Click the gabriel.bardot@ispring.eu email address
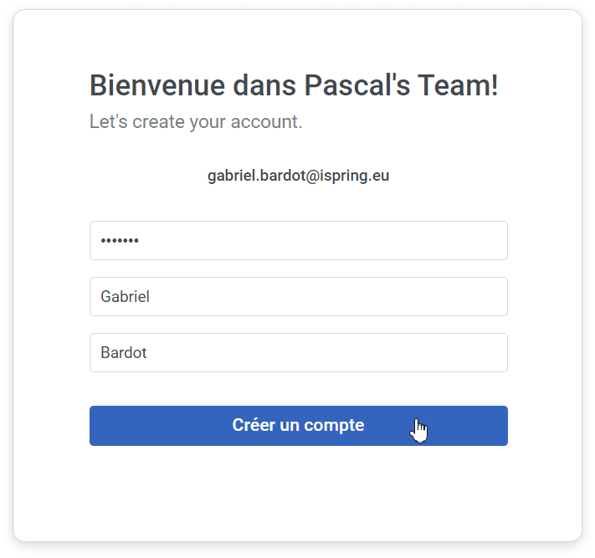The width and height of the screenshot is (595, 558). click(298, 177)
